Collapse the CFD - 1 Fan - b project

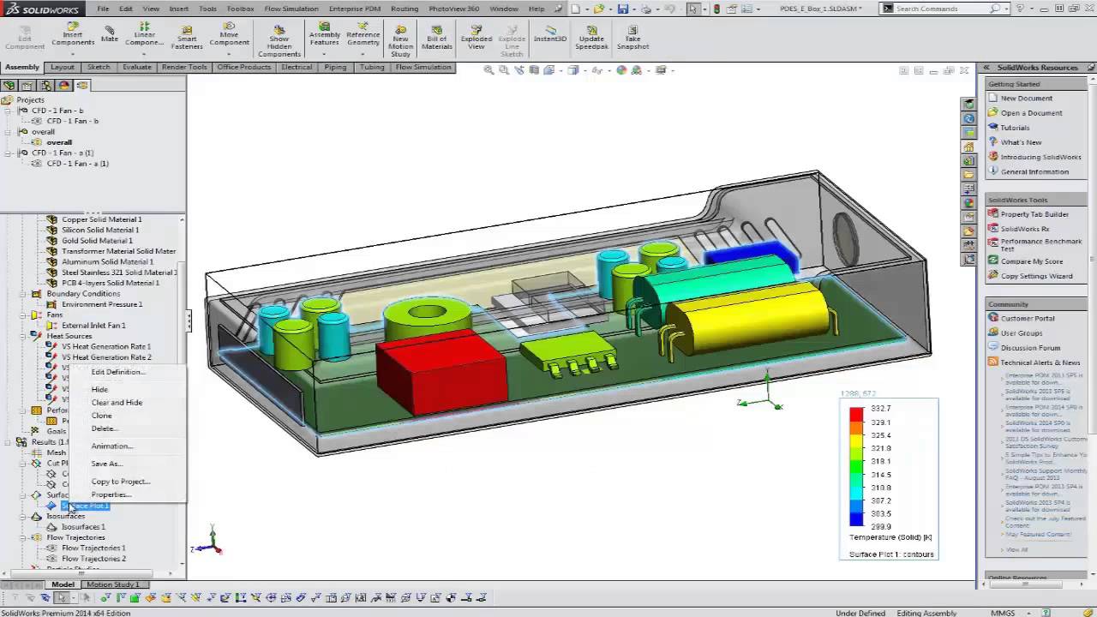pos(8,111)
